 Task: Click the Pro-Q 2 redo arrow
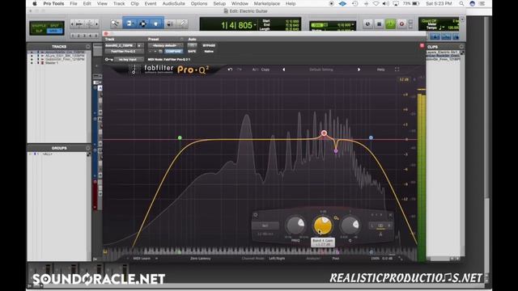(x=240, y=70)
